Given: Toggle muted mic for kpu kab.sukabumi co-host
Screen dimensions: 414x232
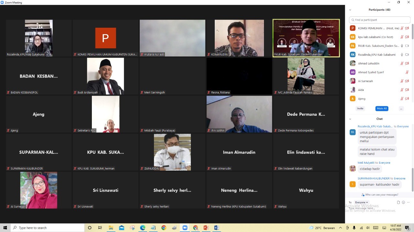Looking at the screenshot, I should point(402,37).
